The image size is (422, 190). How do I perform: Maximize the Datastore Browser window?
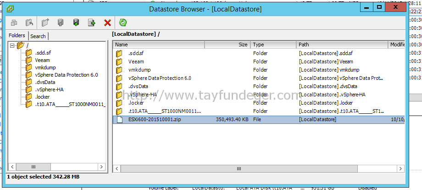tap(379, 7)
